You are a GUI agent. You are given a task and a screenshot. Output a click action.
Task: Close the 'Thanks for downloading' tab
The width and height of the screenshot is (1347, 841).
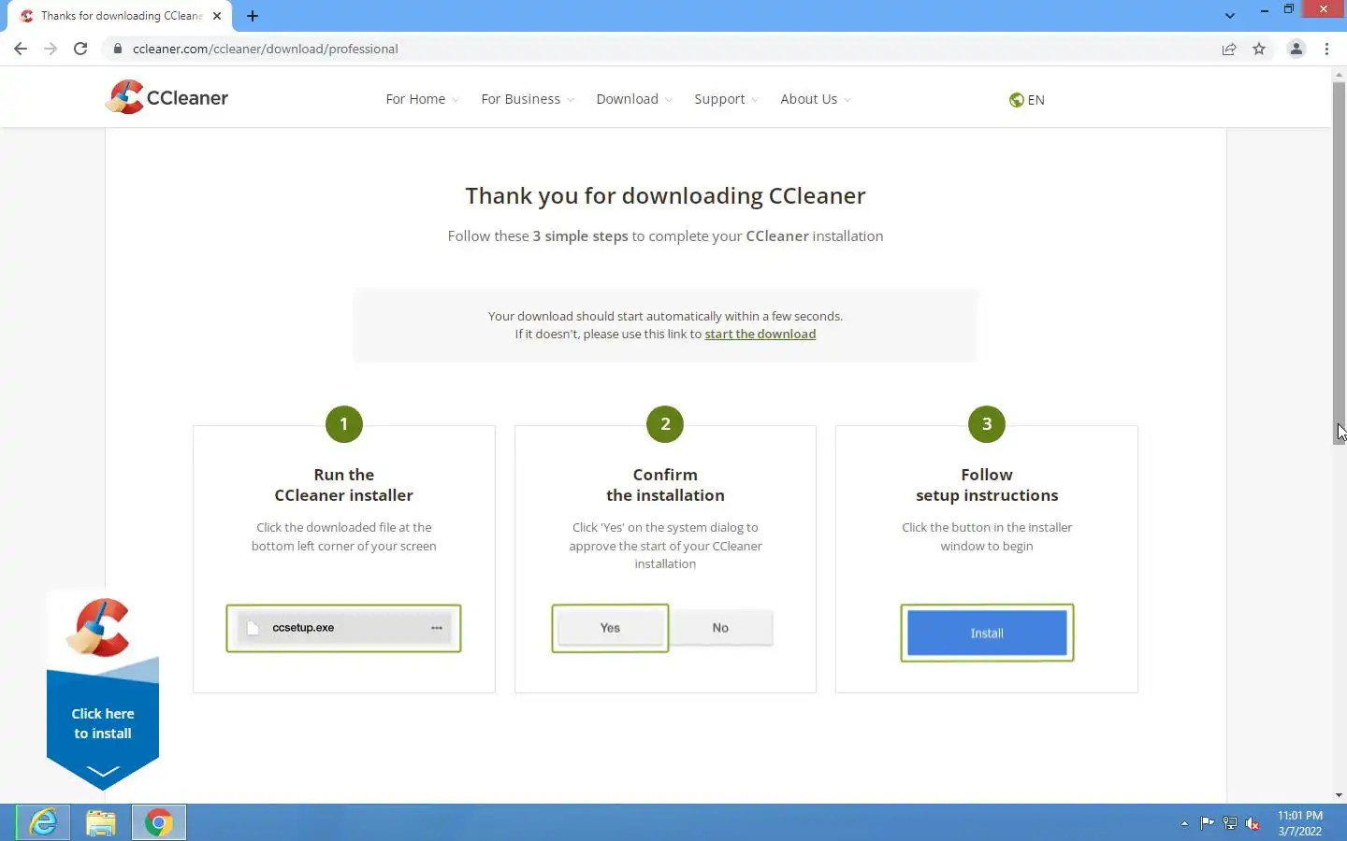[x=217, y=16]
